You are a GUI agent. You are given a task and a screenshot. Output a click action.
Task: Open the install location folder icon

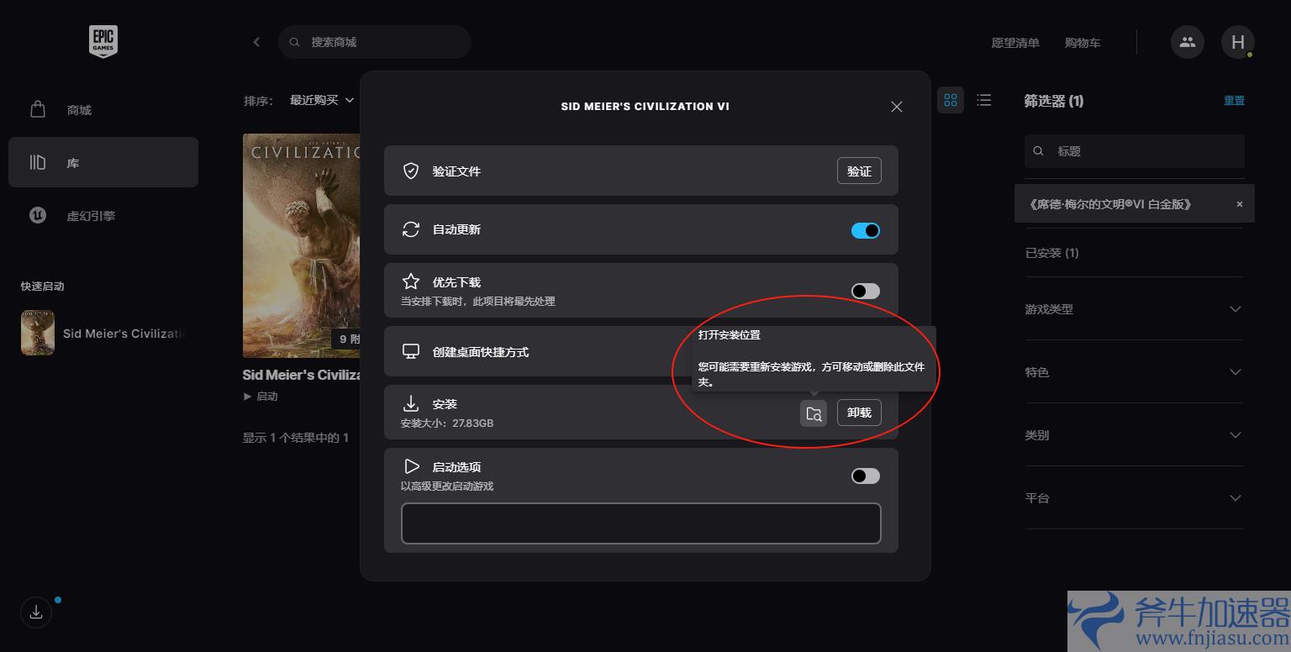point(813,413)
